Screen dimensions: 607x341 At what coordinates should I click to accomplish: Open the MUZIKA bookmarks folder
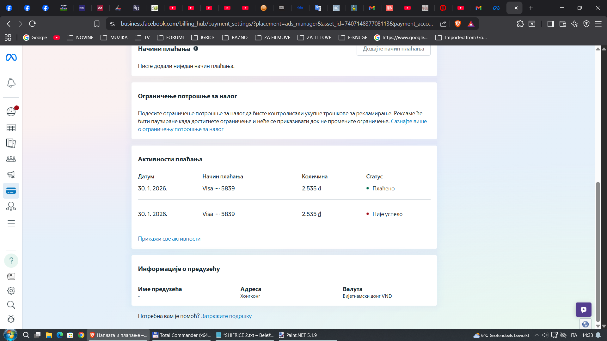[x=114, y=38]
